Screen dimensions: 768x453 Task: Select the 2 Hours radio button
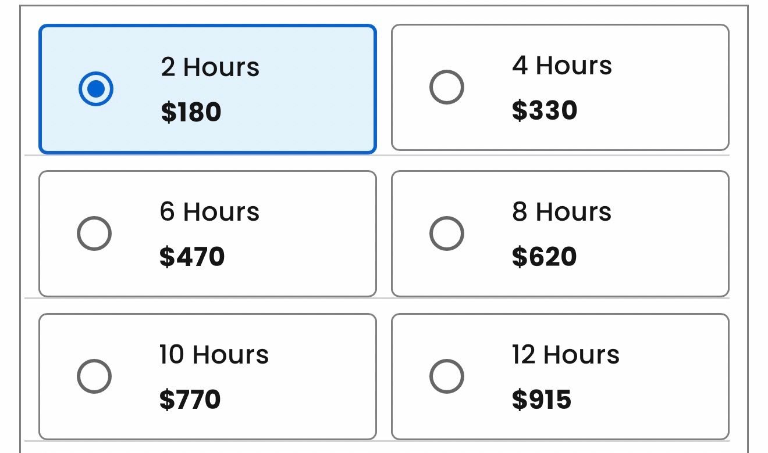(95, 89)
